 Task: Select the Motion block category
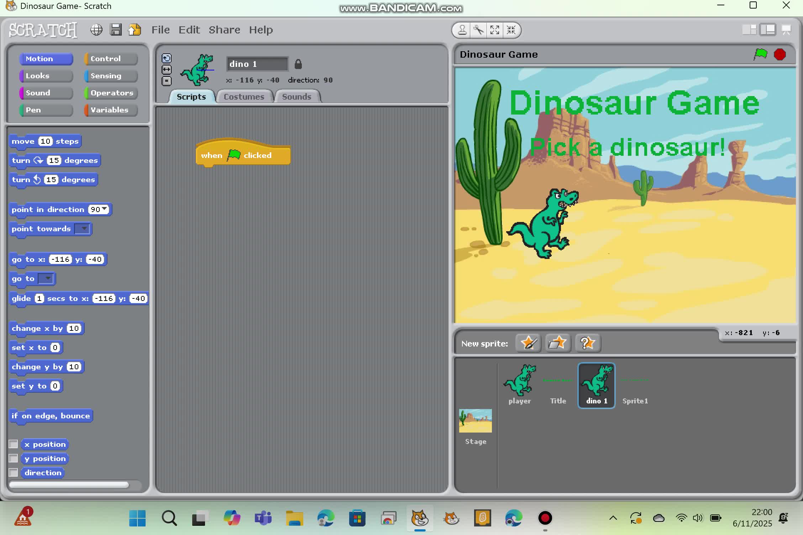point(46,59)
